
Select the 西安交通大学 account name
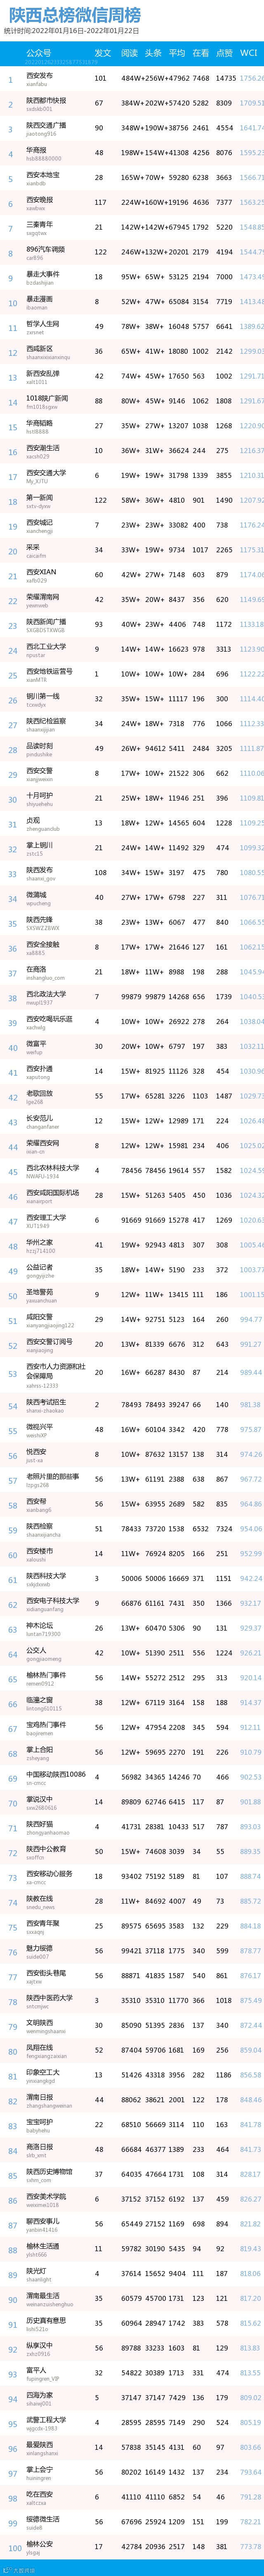[x=46, y=472]
